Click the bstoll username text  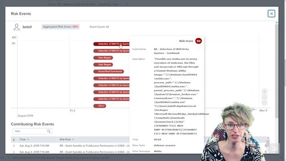click(27, 27)
